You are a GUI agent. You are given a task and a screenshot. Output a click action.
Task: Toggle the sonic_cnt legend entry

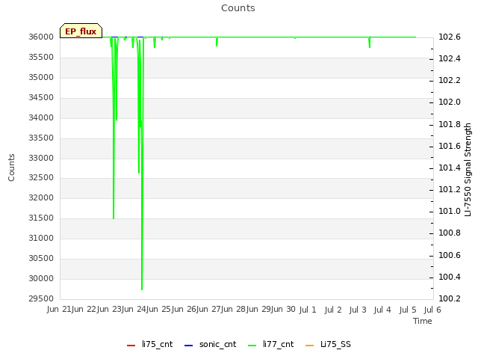pos(211,344)
